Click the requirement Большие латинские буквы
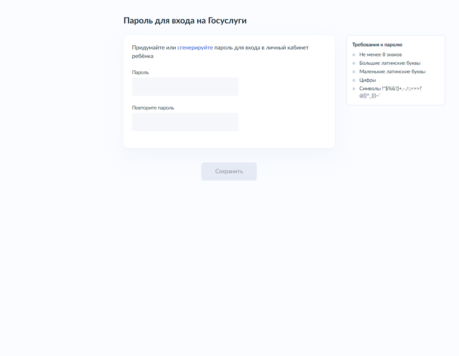Screen dimensions: 459x356 390,63
